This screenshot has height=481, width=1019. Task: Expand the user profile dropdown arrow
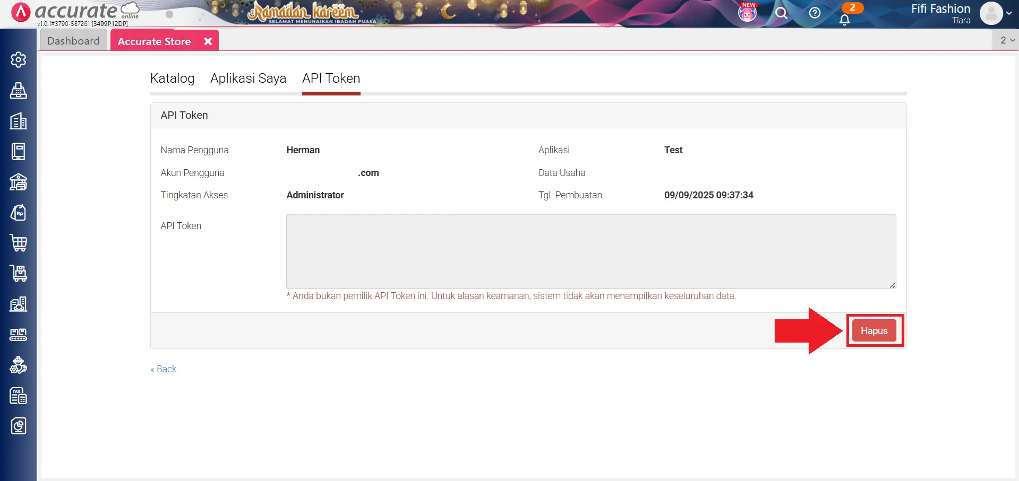tap(1009, 13)
